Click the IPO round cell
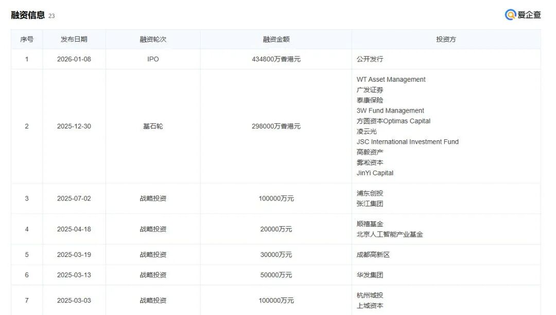Screen dimensions: 556x315 click(x=153, y=59)
